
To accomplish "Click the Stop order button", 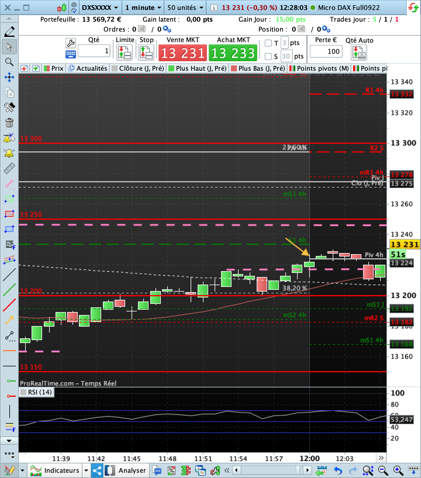I will (x=146, y=53).
